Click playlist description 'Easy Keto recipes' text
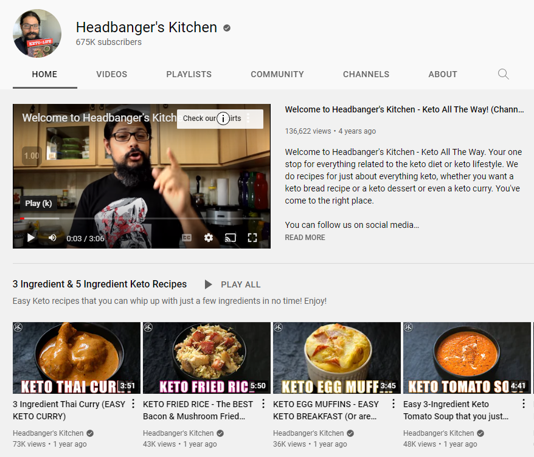This screenshot has width=534, height=457. 170,301
